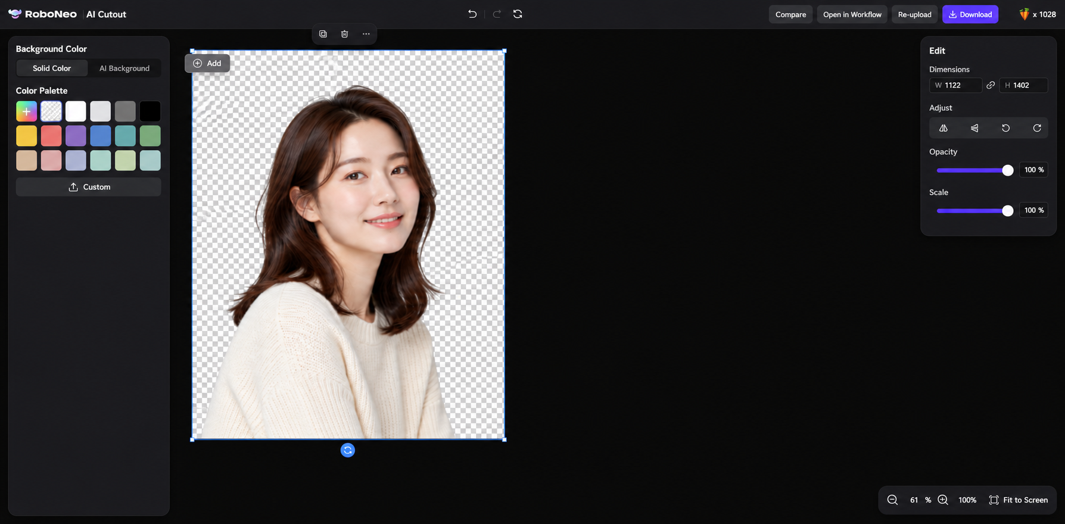Choose the purple color swatch
This screenshot has width=1065, height=524.
[76, 136]
